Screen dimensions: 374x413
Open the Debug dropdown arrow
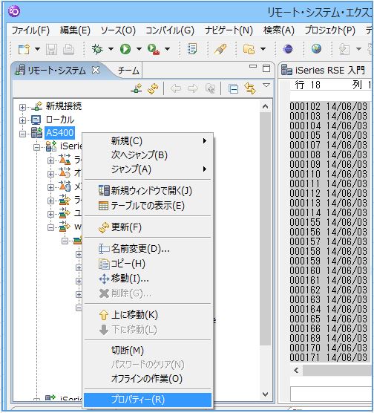pyautogui.click(x=111, y=49)
